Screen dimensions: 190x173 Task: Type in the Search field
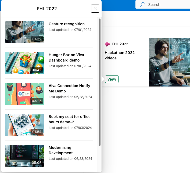(x=167, y=5)
